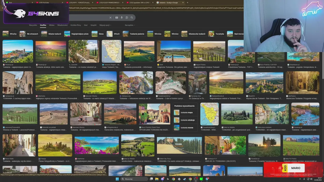Screen dimensions: 324x182
Task: Click the Windows taskbar search field
Action: click(x=134, y=179)
